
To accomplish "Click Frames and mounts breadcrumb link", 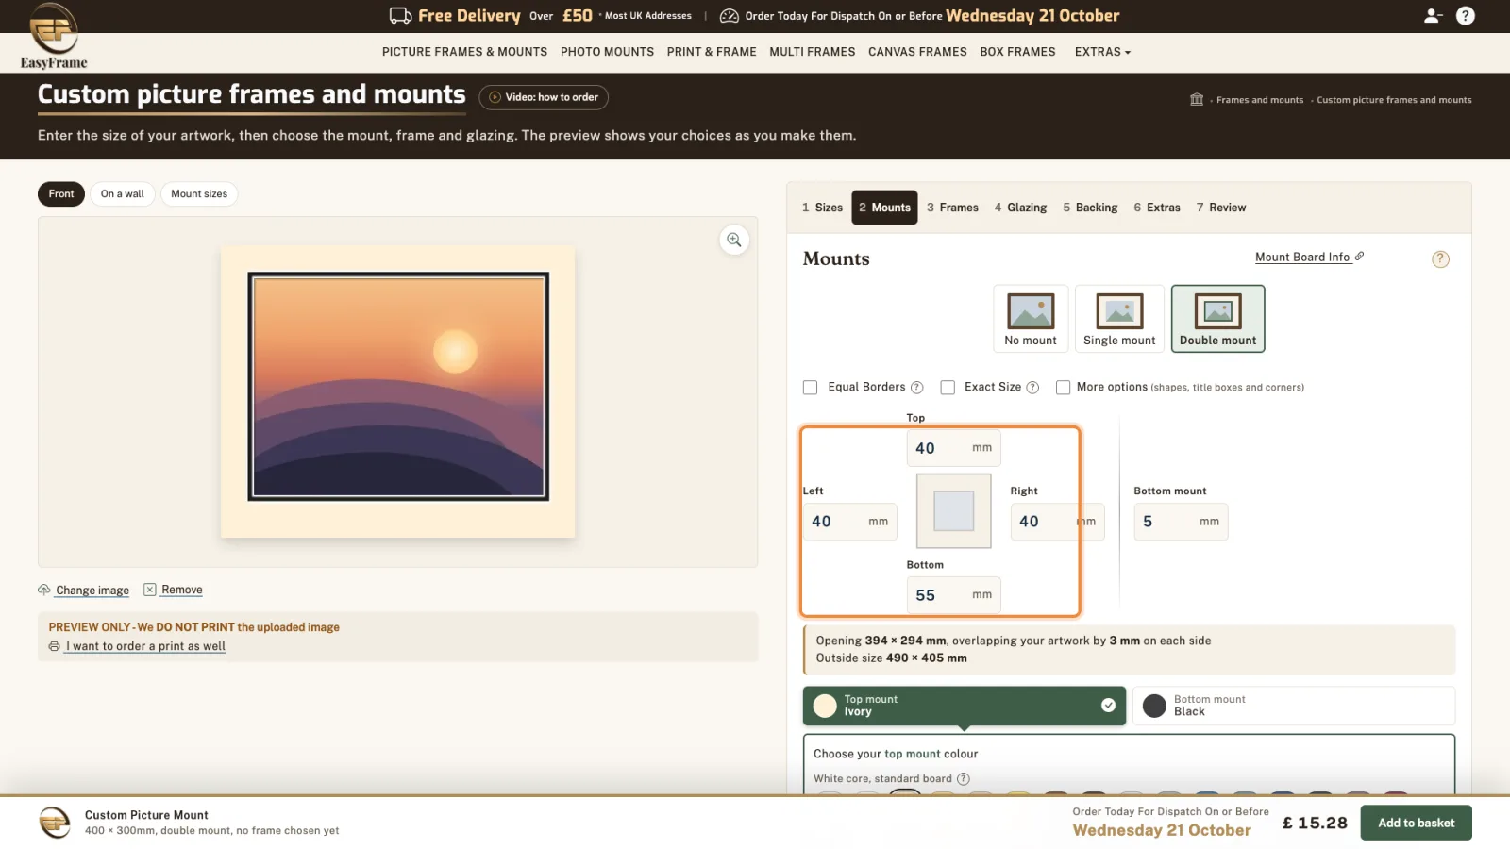I will point(1259,100).
